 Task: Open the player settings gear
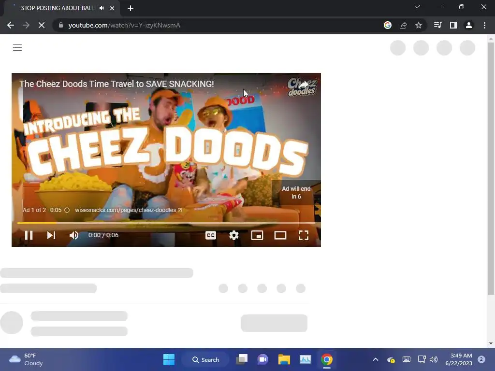pyautogui.click(x=234, y=235)
